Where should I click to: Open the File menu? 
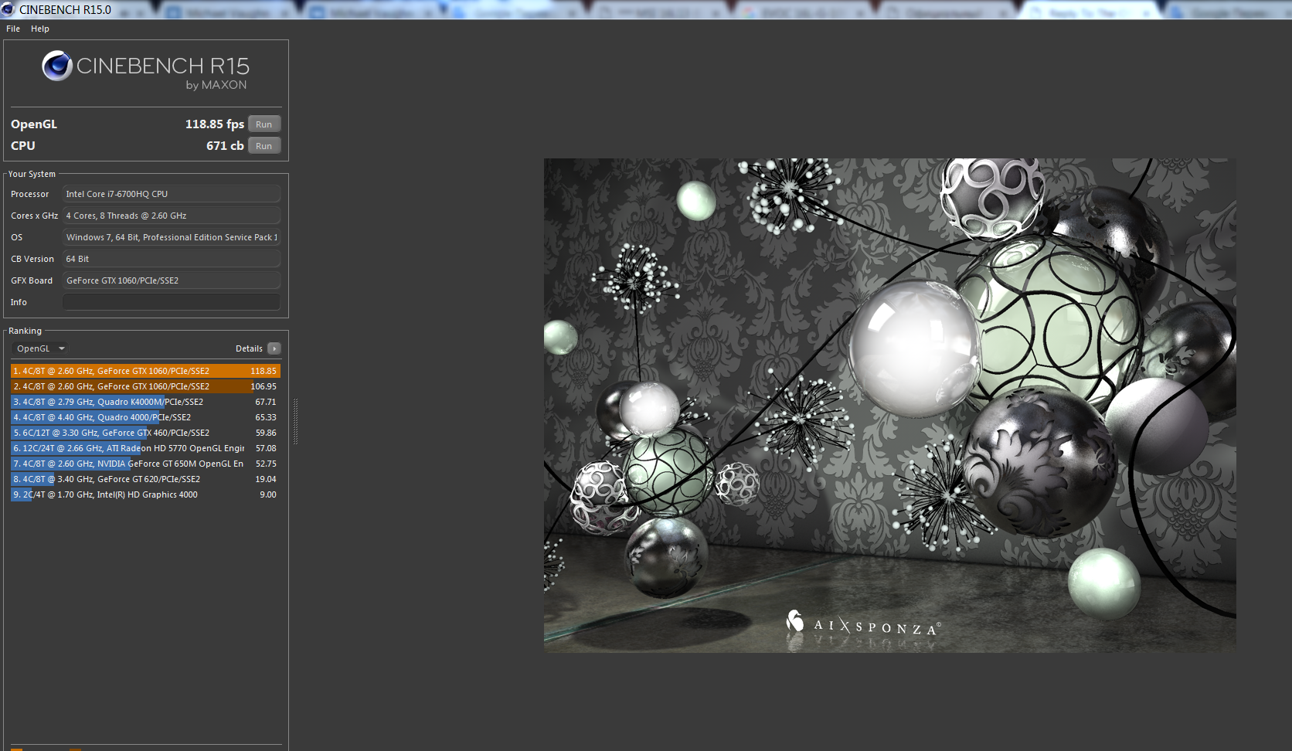pyautogui.click(x=13, y=29)
